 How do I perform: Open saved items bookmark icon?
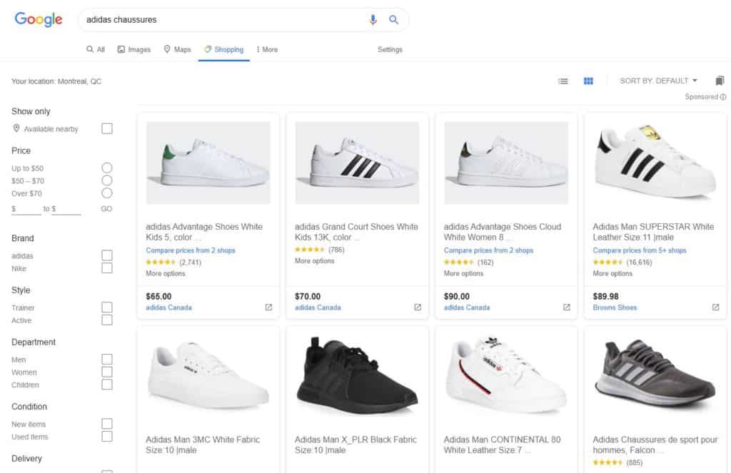point(720,81)
